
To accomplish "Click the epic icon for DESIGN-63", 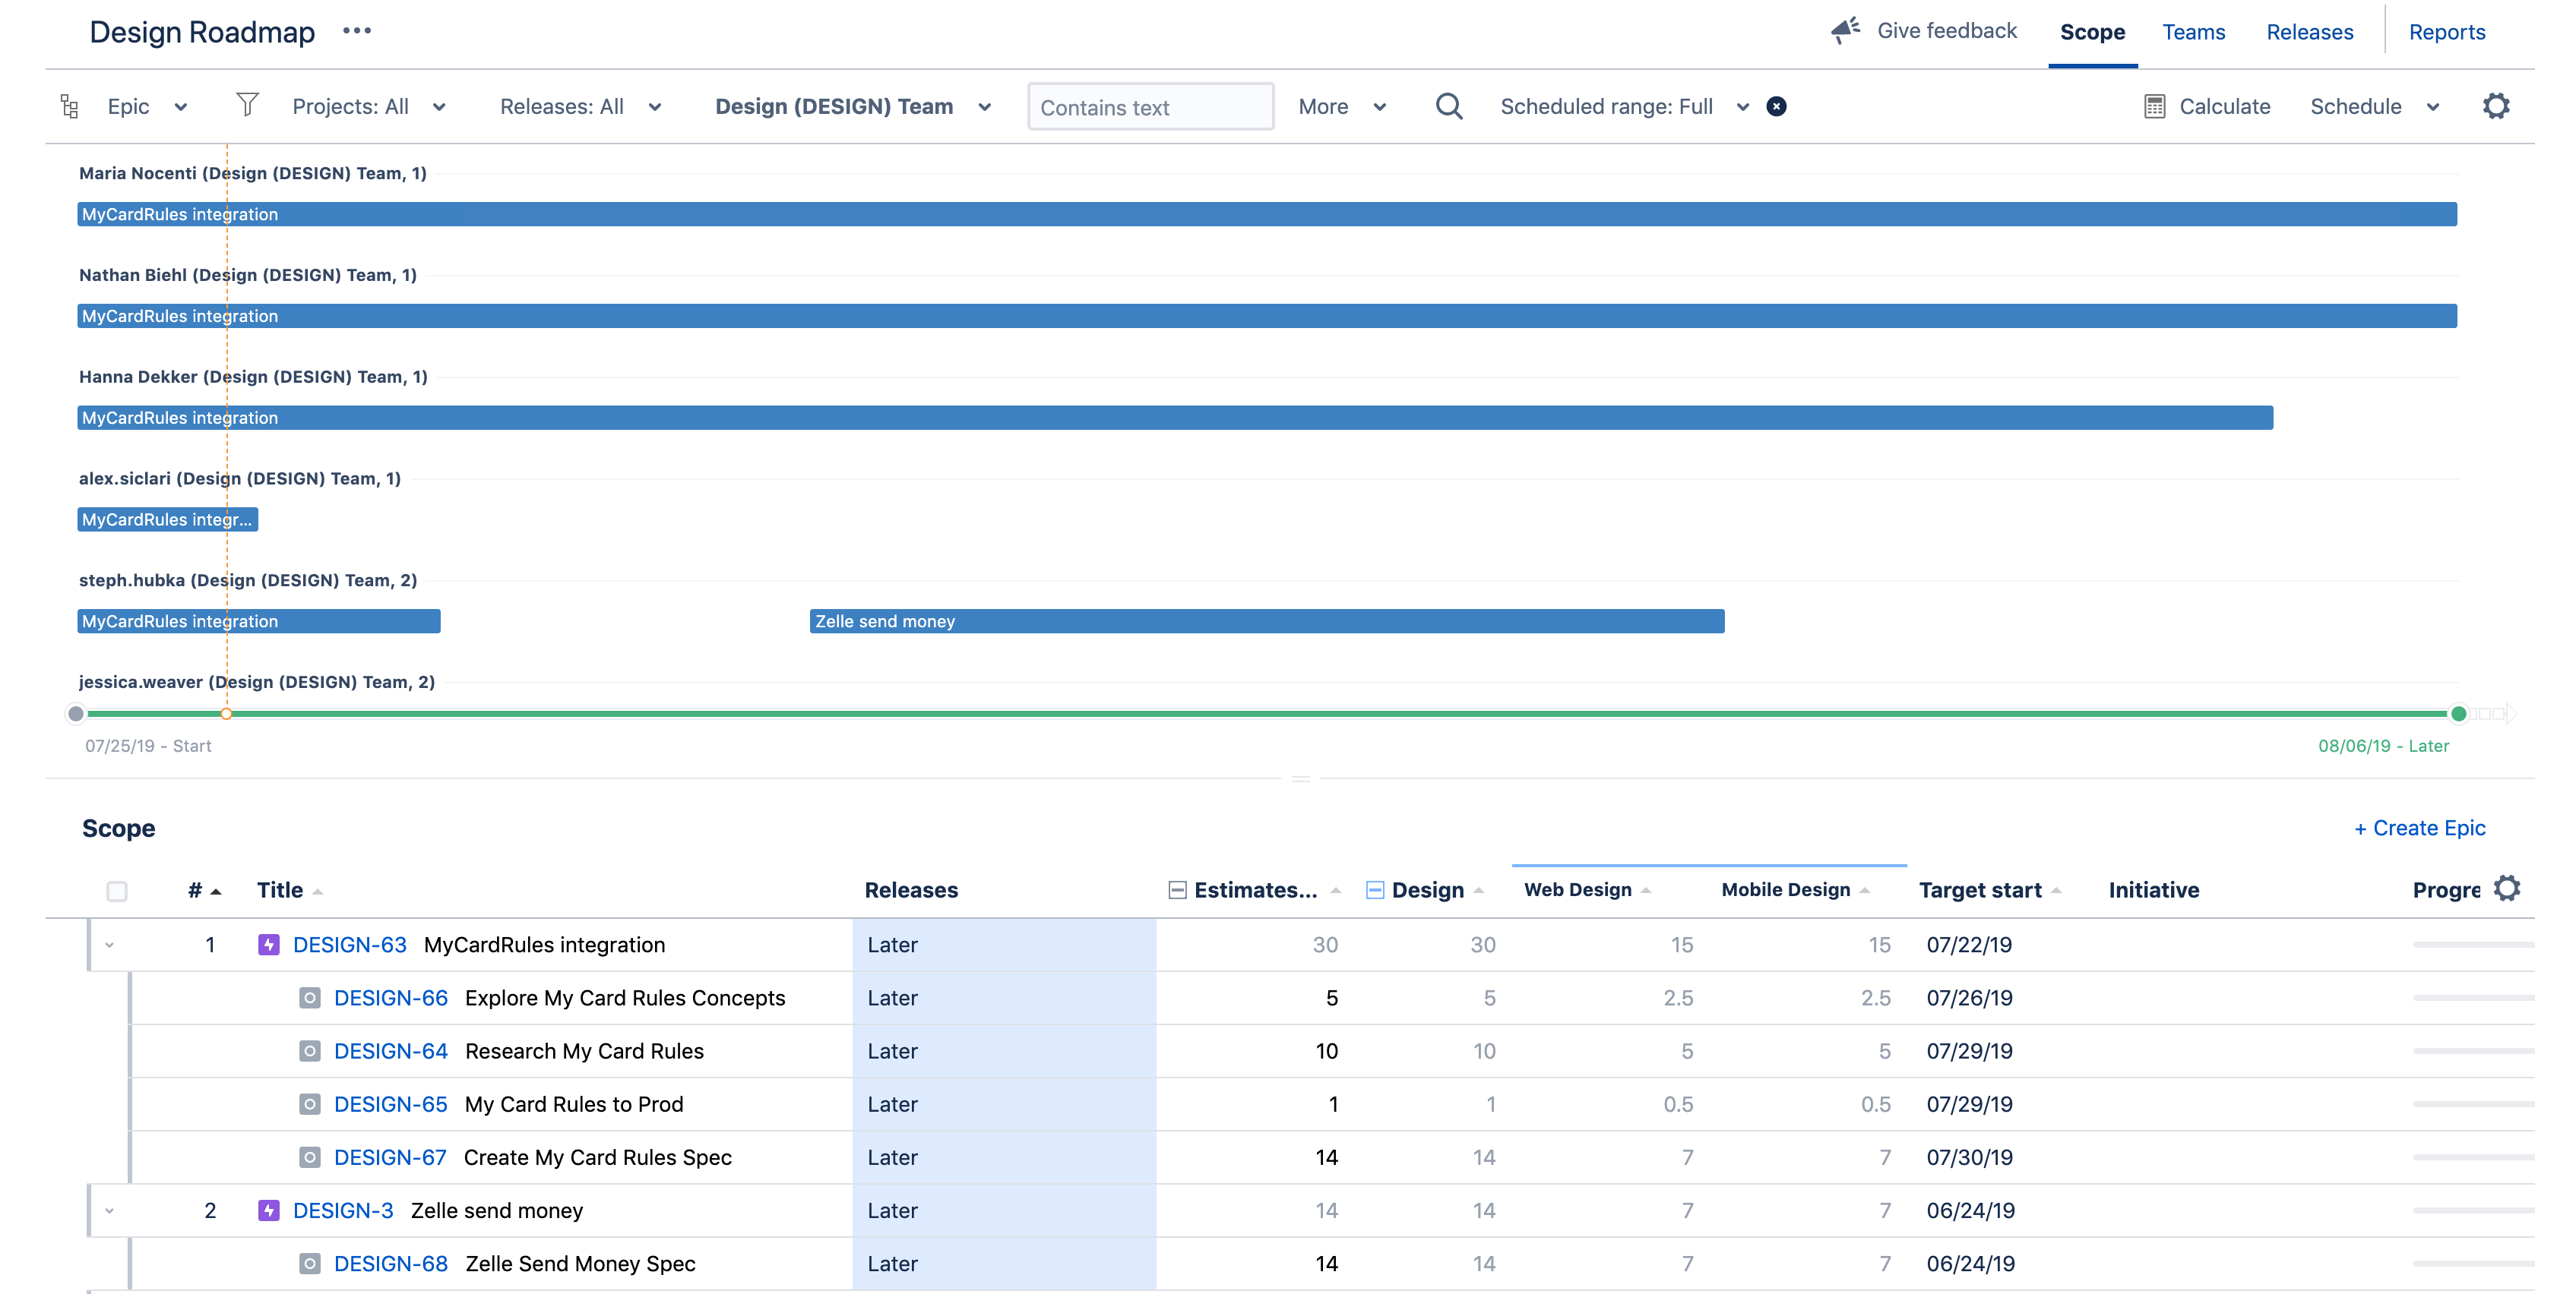I will pyautogui.click(x=268, y=944).
